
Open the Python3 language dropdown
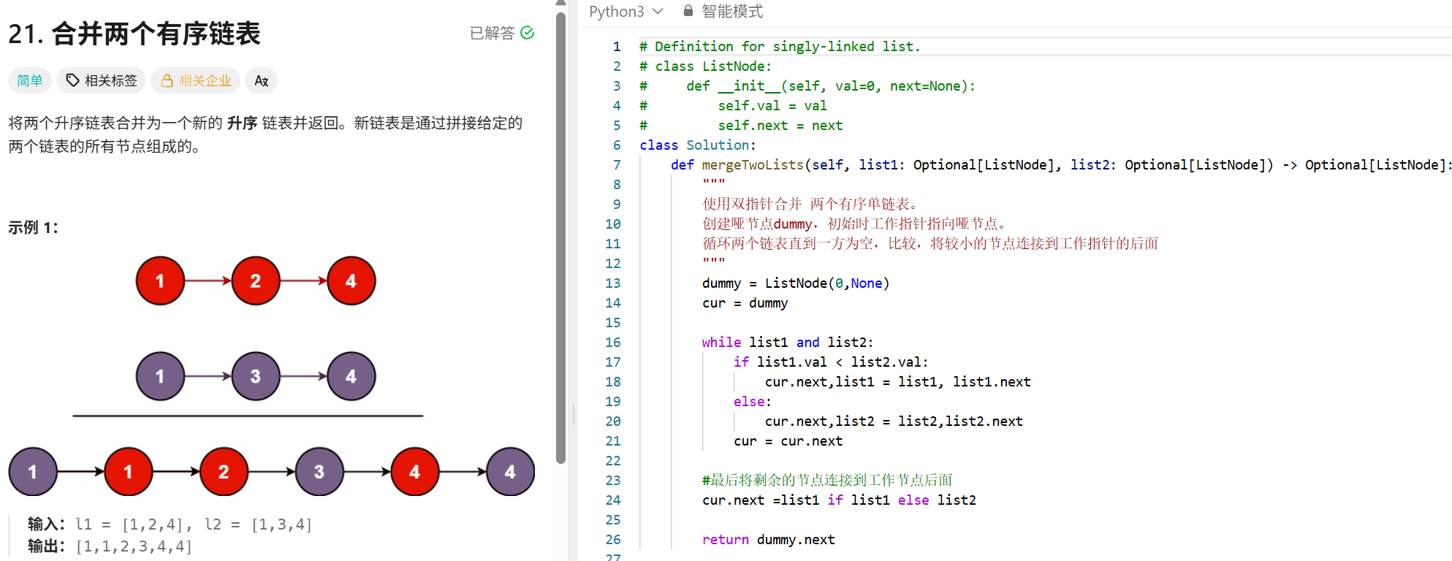point(626,12)
